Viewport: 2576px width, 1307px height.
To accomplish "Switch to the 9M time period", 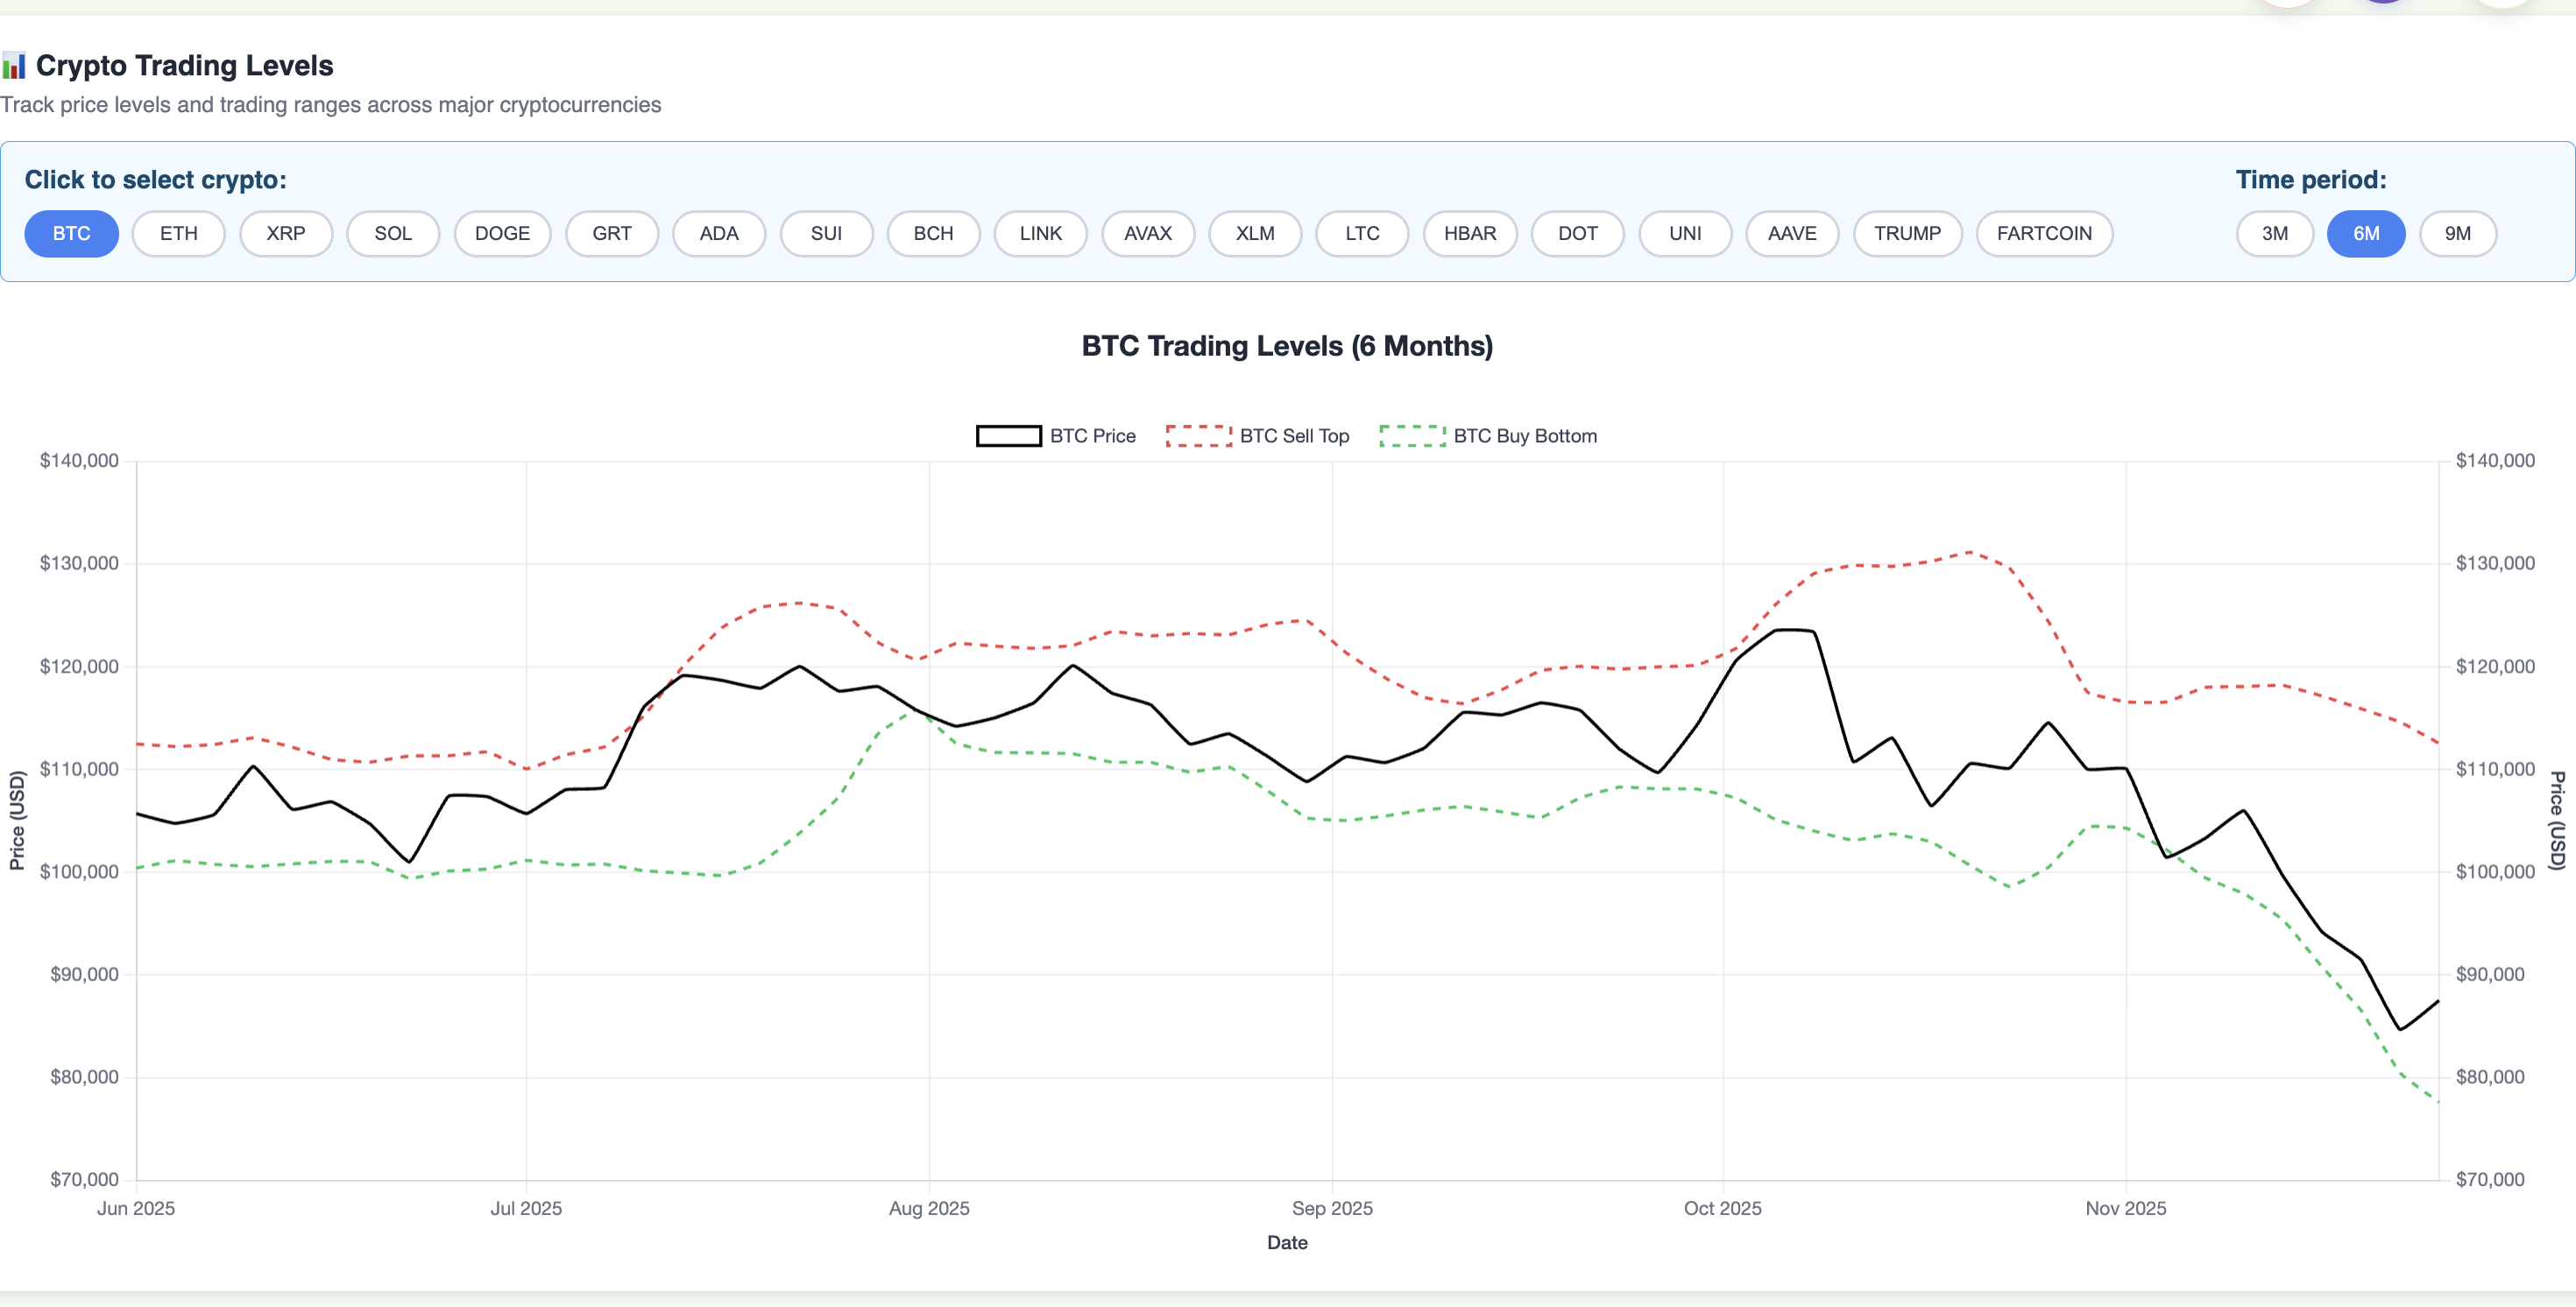I will click(x=2458, y=233).
